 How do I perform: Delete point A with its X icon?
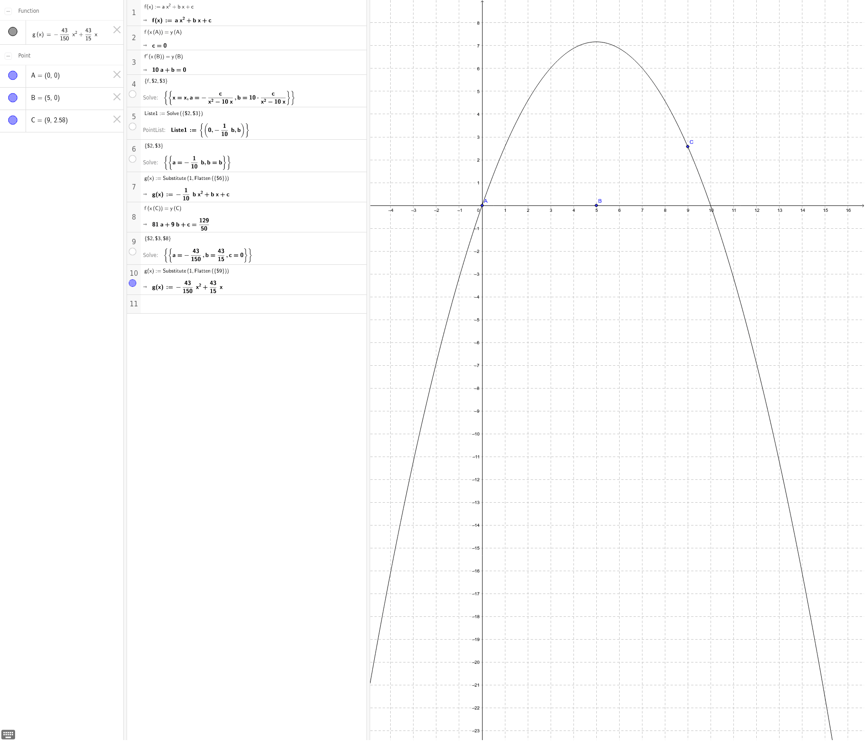[117, 74]
